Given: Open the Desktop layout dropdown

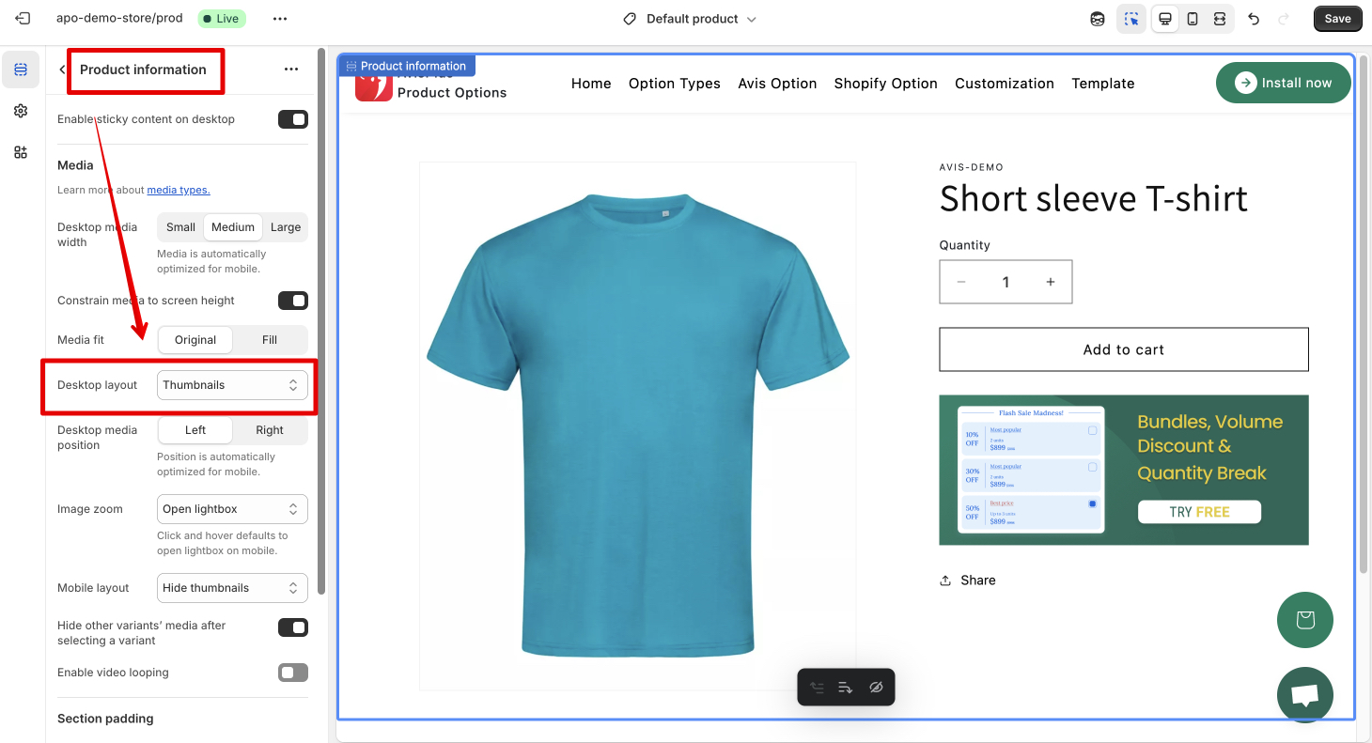Looking at the screenshot, I should coord(232,385).
